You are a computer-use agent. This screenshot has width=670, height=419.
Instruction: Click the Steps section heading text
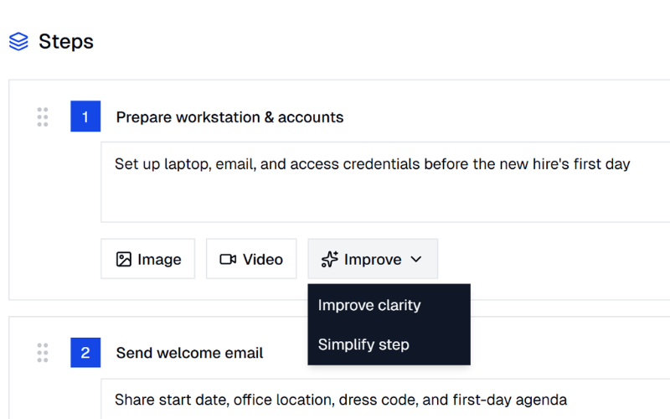tap(66, 41)
